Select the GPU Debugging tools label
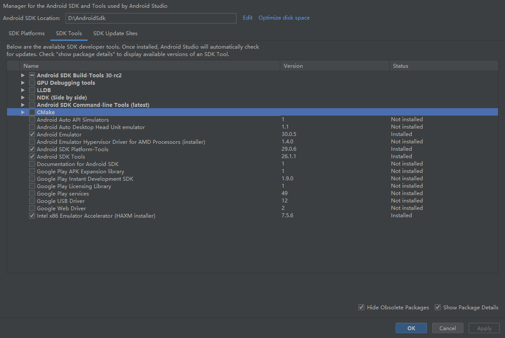The image size is (505, 338). (66, 83)
